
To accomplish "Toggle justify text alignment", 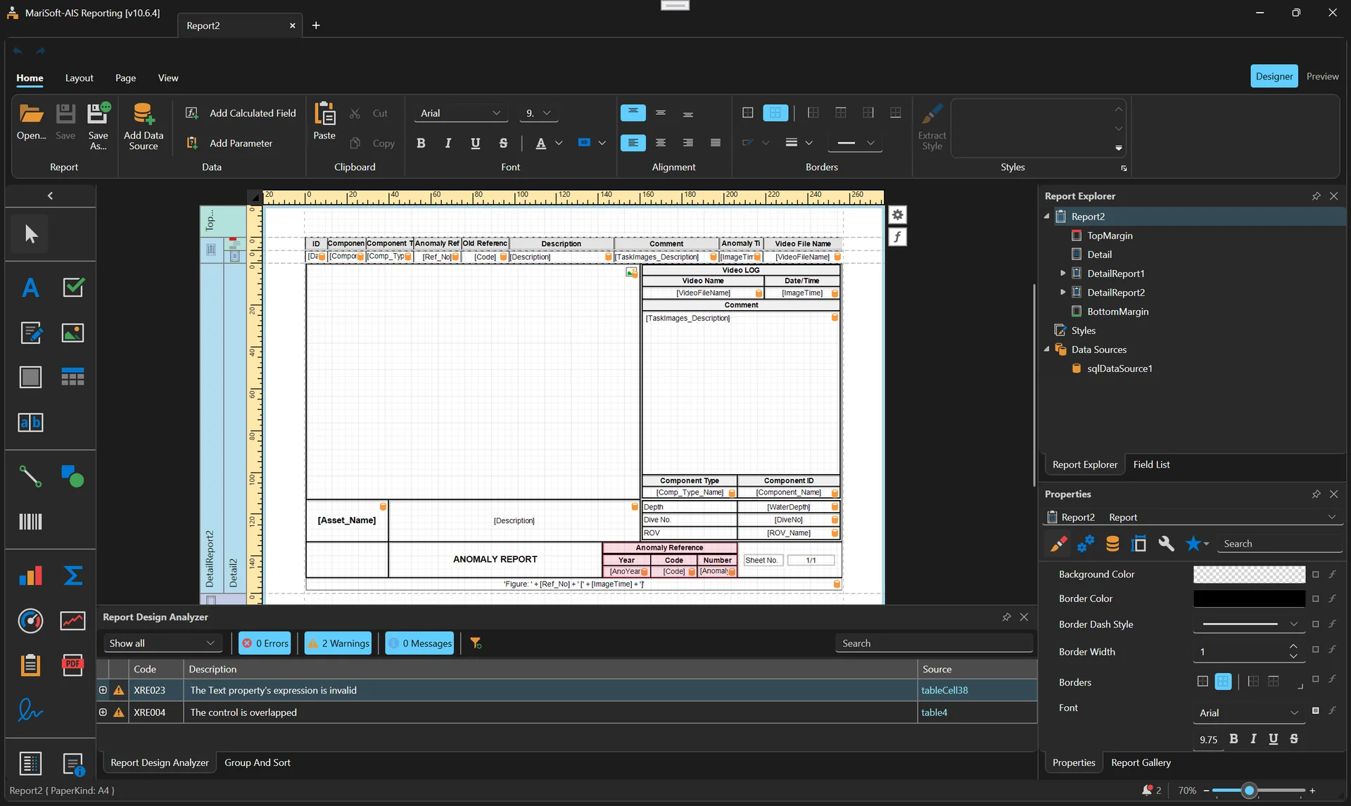I will point(716,143).
